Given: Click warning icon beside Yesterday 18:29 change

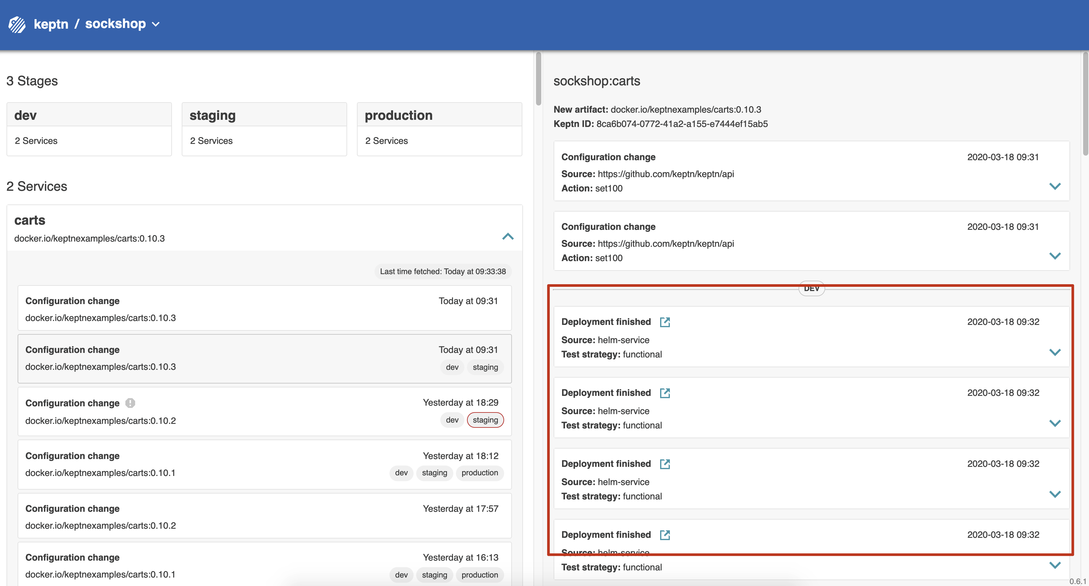Looking at the screenshot, I should [x=130, y=403].
